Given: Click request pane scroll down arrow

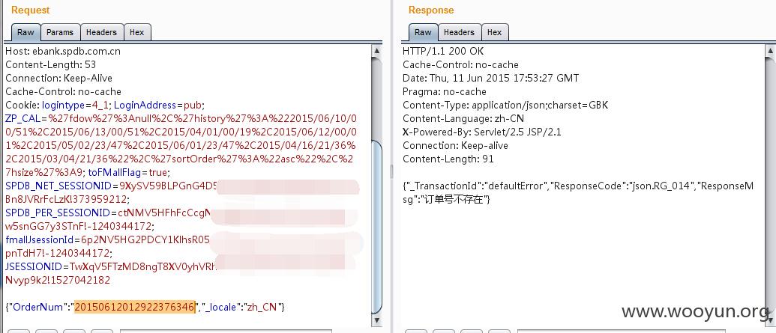Looking at the screenshot, I should (x=376, y=320).
